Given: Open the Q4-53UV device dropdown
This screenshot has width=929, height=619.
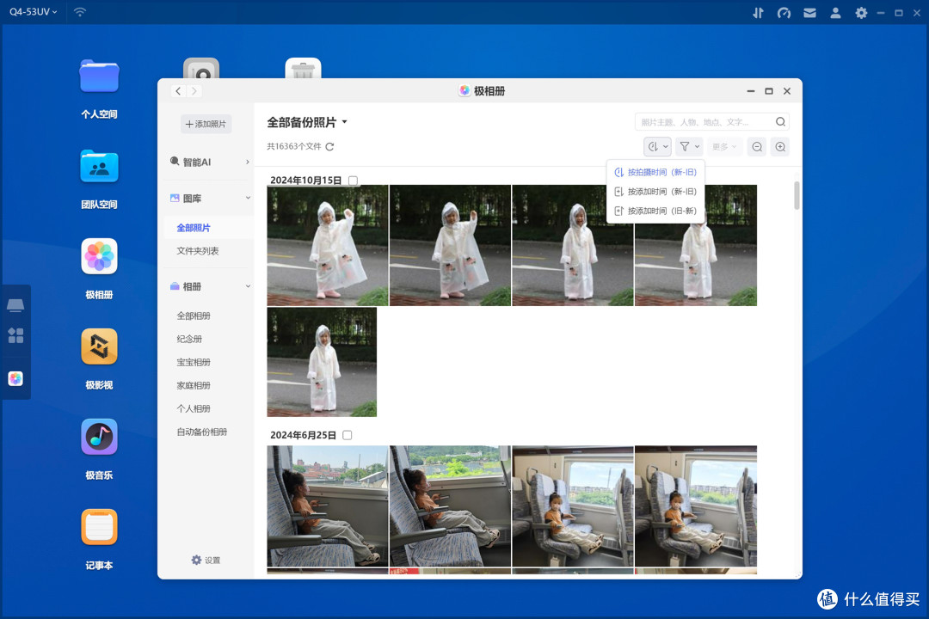Looking at the screenshot, I should click(34, 12).
